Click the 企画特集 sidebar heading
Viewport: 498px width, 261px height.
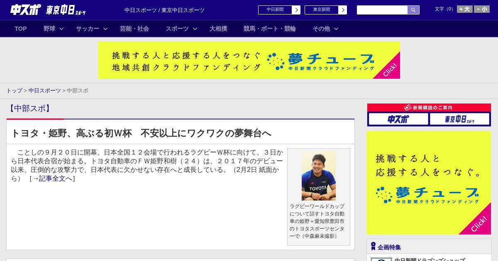click(389, 247)
